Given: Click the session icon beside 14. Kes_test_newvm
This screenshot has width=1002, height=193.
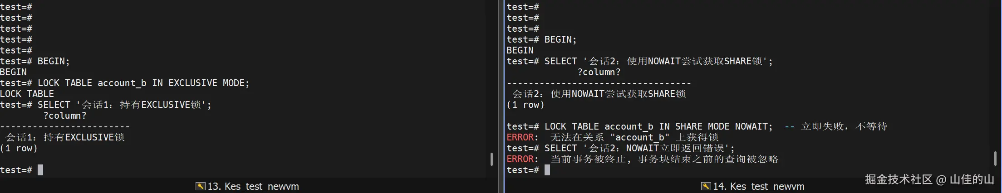Looking at the screenshot, I should point(706,186).
